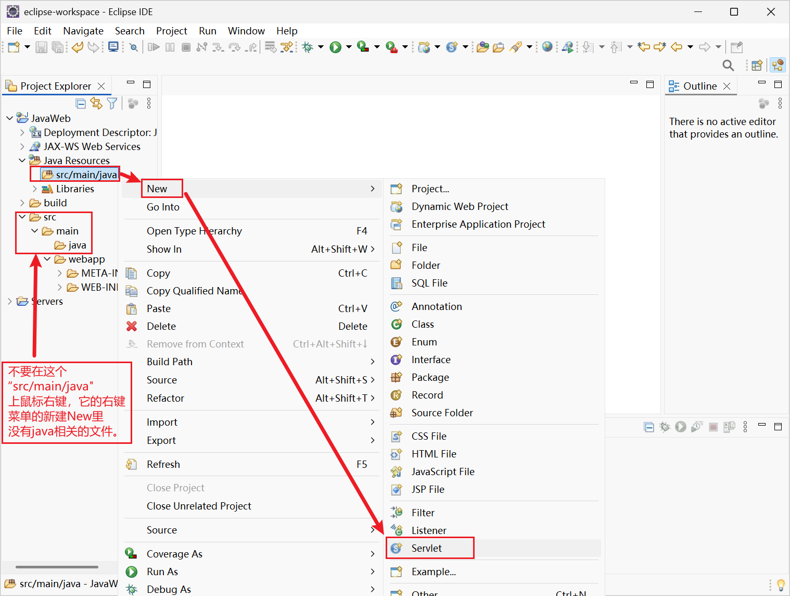
Task: Click the Resume toolbar icon
Action: tap(154, 47)
